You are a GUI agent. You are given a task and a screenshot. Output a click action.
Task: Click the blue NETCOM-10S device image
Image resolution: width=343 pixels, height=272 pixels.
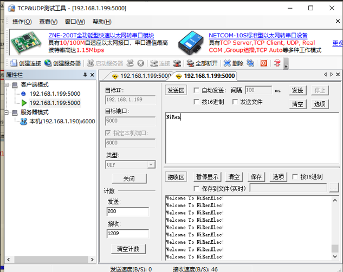click(x=190, y=43)
